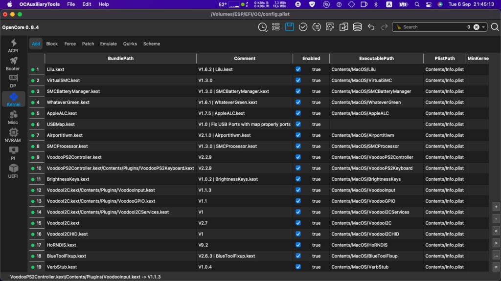
Task: Expand the search field dropdown arrow
Action: point(484,27)
